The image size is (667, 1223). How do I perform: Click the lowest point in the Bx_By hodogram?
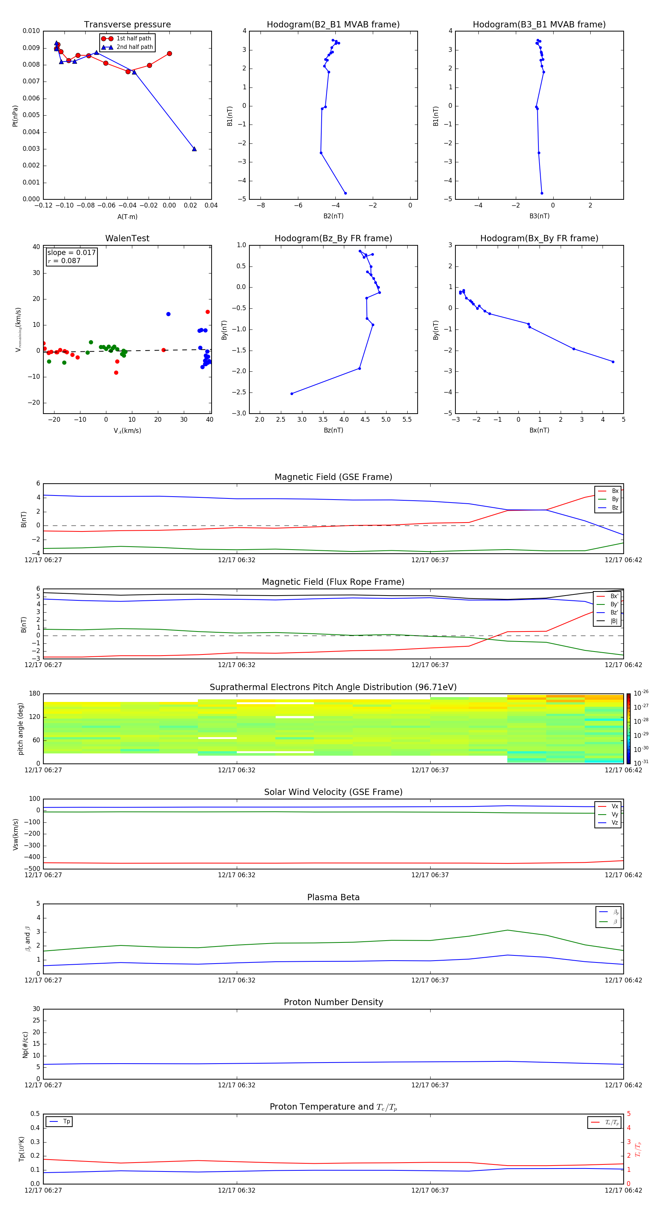(x=613, y=362)
